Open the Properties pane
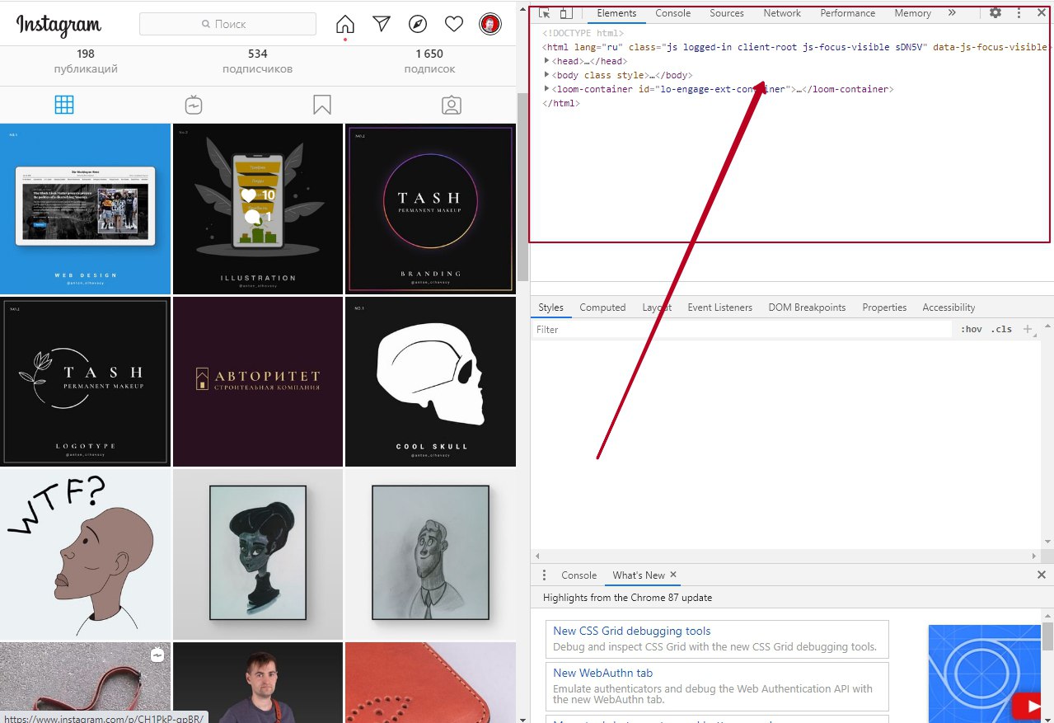 pos(884,308)
